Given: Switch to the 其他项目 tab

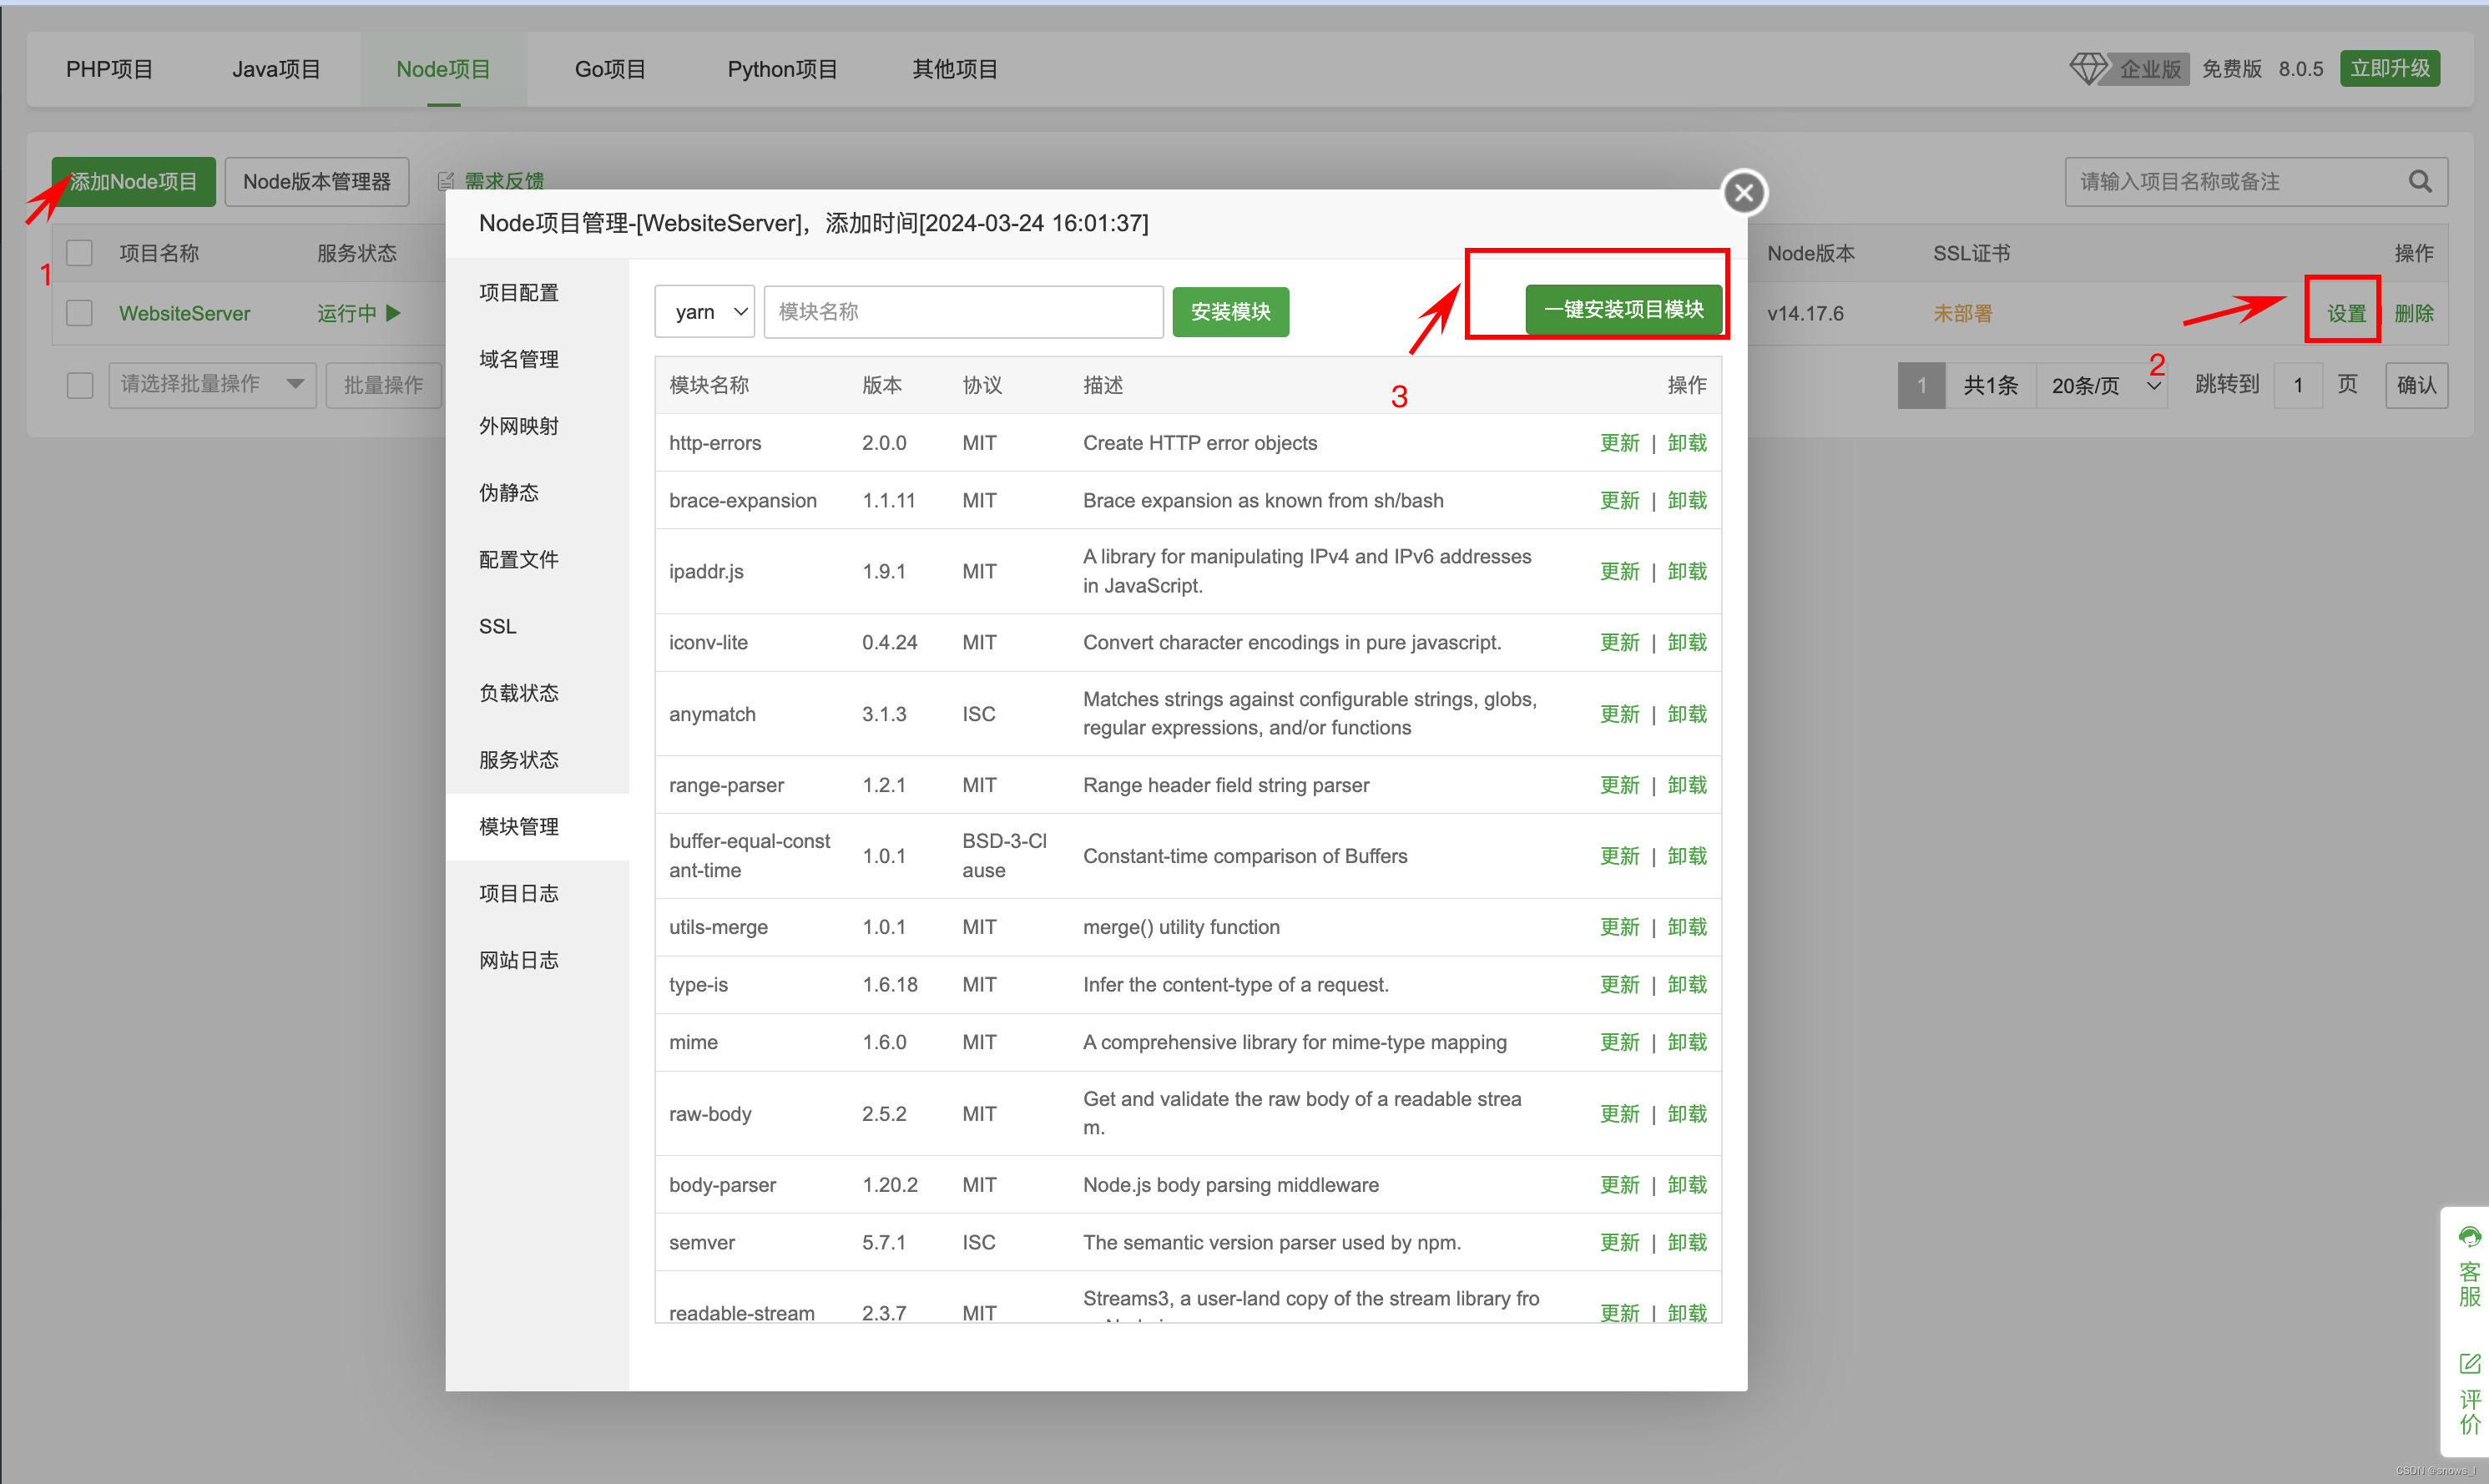Looking at the screenshot, I should (x=955, y=69).
